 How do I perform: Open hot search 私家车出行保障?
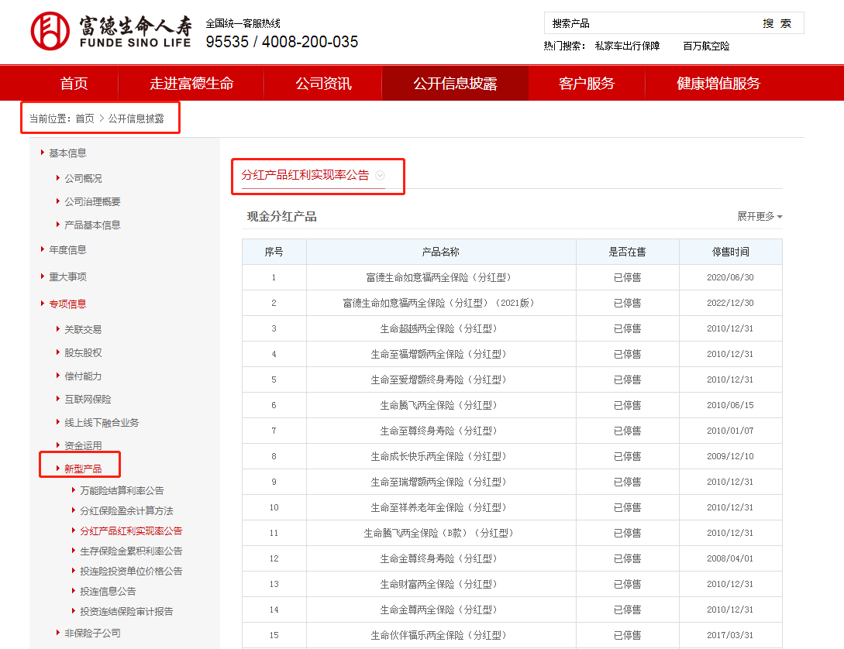click(627, 46)
